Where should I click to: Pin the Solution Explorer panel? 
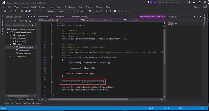(32, 16)
